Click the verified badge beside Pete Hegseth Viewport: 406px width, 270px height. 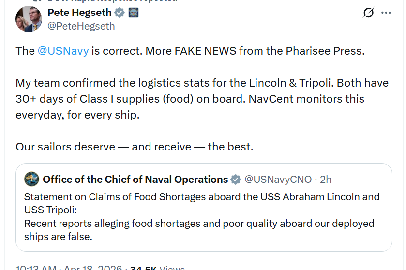point(120,13)
